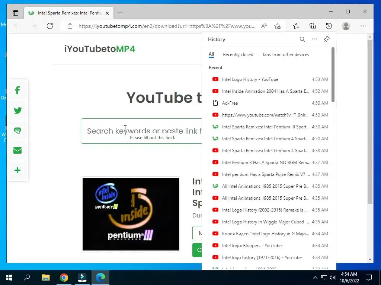Open the Favorites list icon
The height and width of the screenshot is (285, 381).
click(x=296, y=26)
